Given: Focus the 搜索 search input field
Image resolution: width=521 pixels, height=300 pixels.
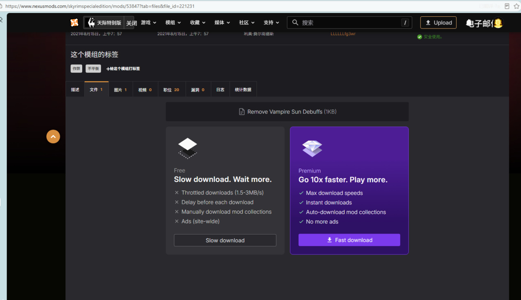Looking at the screenshot, I should pos(349,23).
